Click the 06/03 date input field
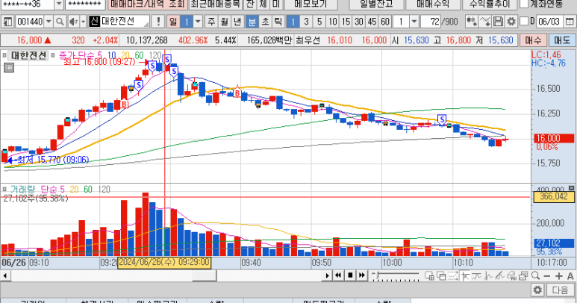Screen dimensions: 577x303 coord(550,22)
